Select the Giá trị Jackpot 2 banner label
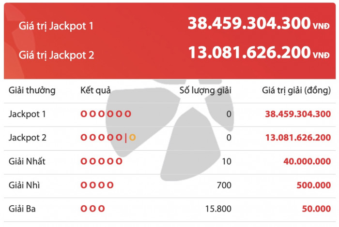The image size is (339, 227). (x=56, y=55)
